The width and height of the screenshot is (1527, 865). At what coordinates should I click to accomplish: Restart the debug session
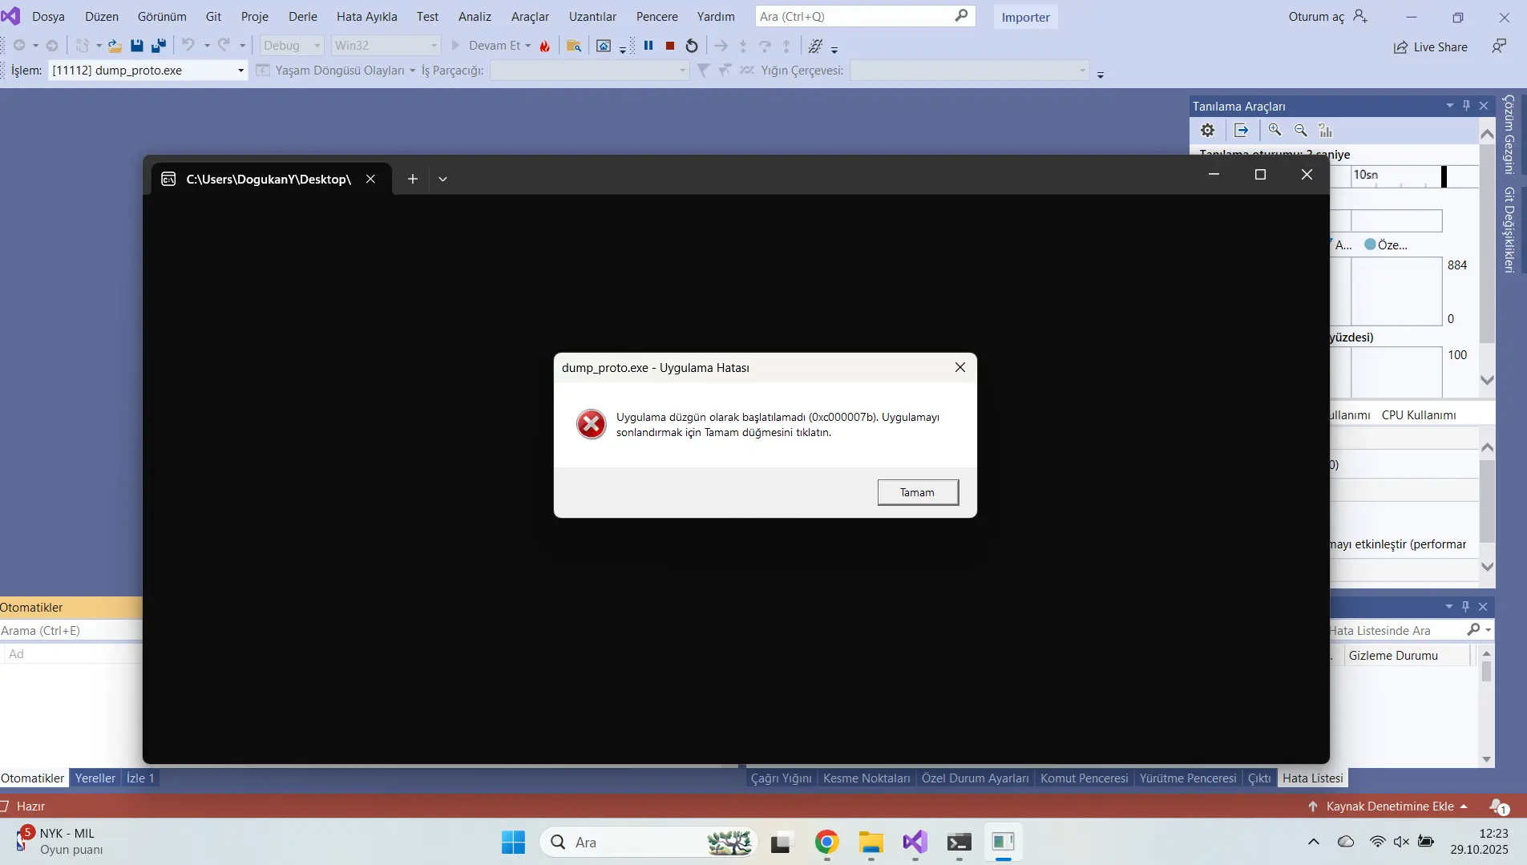(x=692, y=46)
